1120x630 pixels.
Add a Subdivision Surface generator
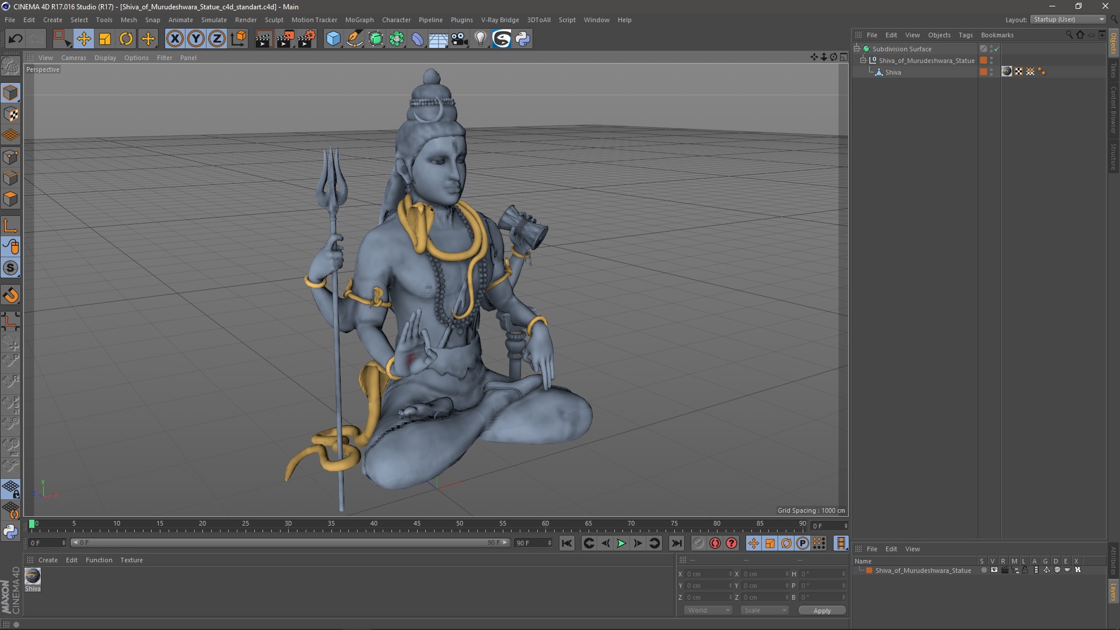click(376, 38)
